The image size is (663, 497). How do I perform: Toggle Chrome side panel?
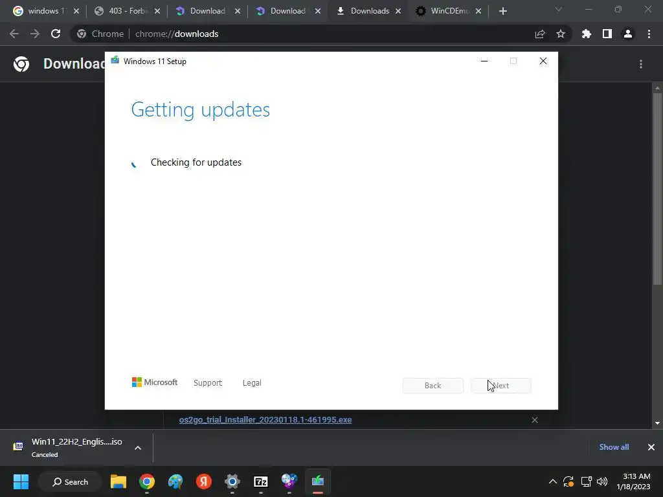607,34
